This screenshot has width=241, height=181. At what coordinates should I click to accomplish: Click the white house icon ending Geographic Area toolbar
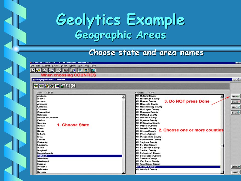pos(73,86)
